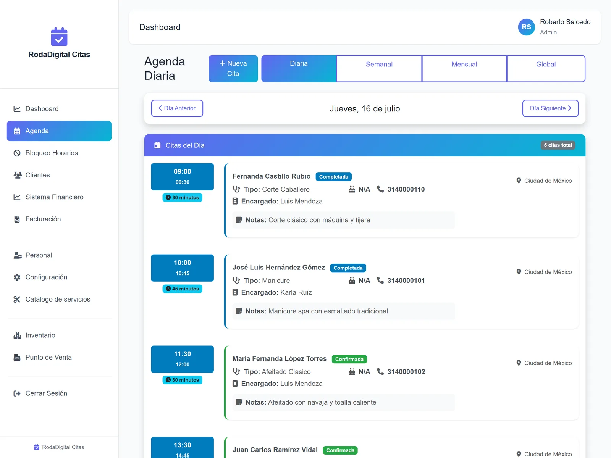Click the Completada badge for Fernanda Castillo Rubio
Screen dimensions: 611x458
pyautogui.click(x=333, y=177)
